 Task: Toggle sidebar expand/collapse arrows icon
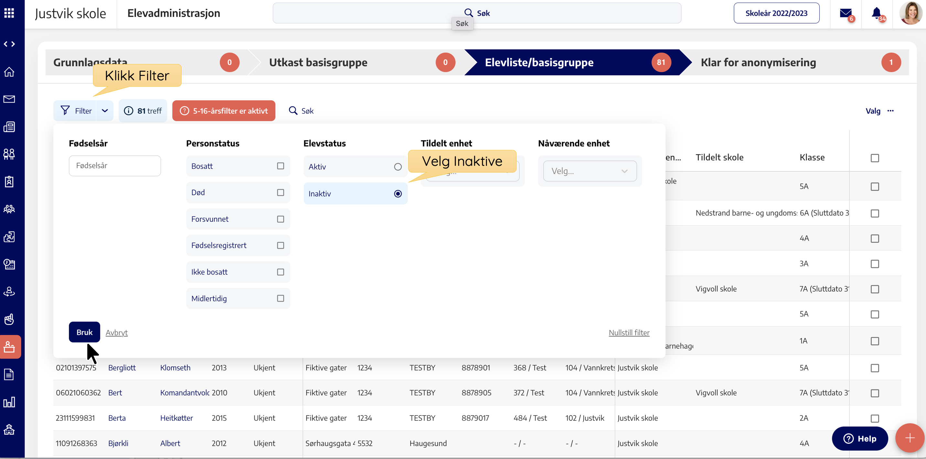click(9, 44)
